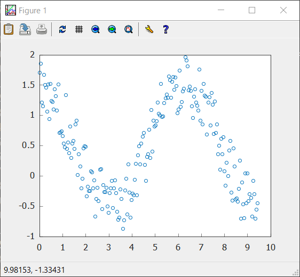Apply the previous zoom settings
Image resolution: width=300 pixels, height=277 pixels.
point(95,29)
